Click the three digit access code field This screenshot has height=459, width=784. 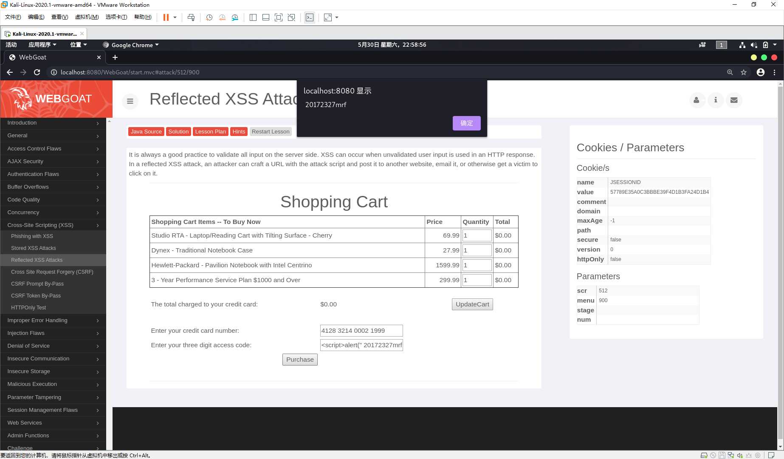point(361,345)
